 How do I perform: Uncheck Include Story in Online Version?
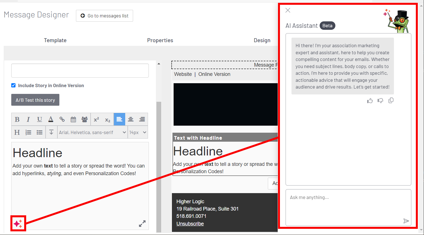click(x=14, y=85)
